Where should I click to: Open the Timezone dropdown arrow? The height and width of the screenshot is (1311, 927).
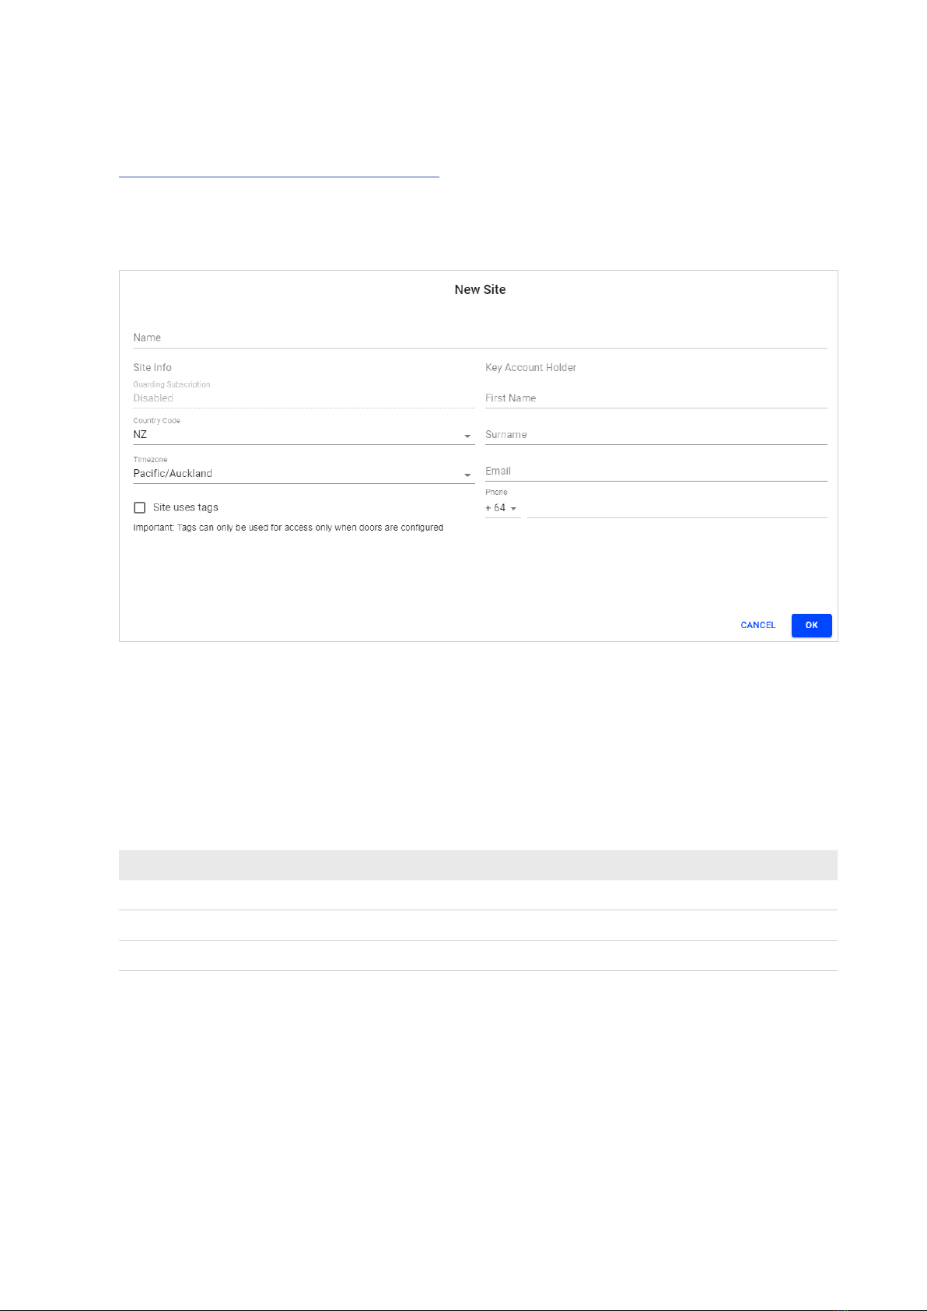(x=467, y=475)
